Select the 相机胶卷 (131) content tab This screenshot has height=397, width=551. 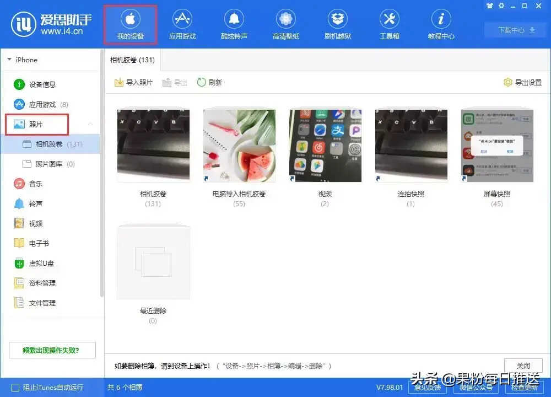pos(132,60)
